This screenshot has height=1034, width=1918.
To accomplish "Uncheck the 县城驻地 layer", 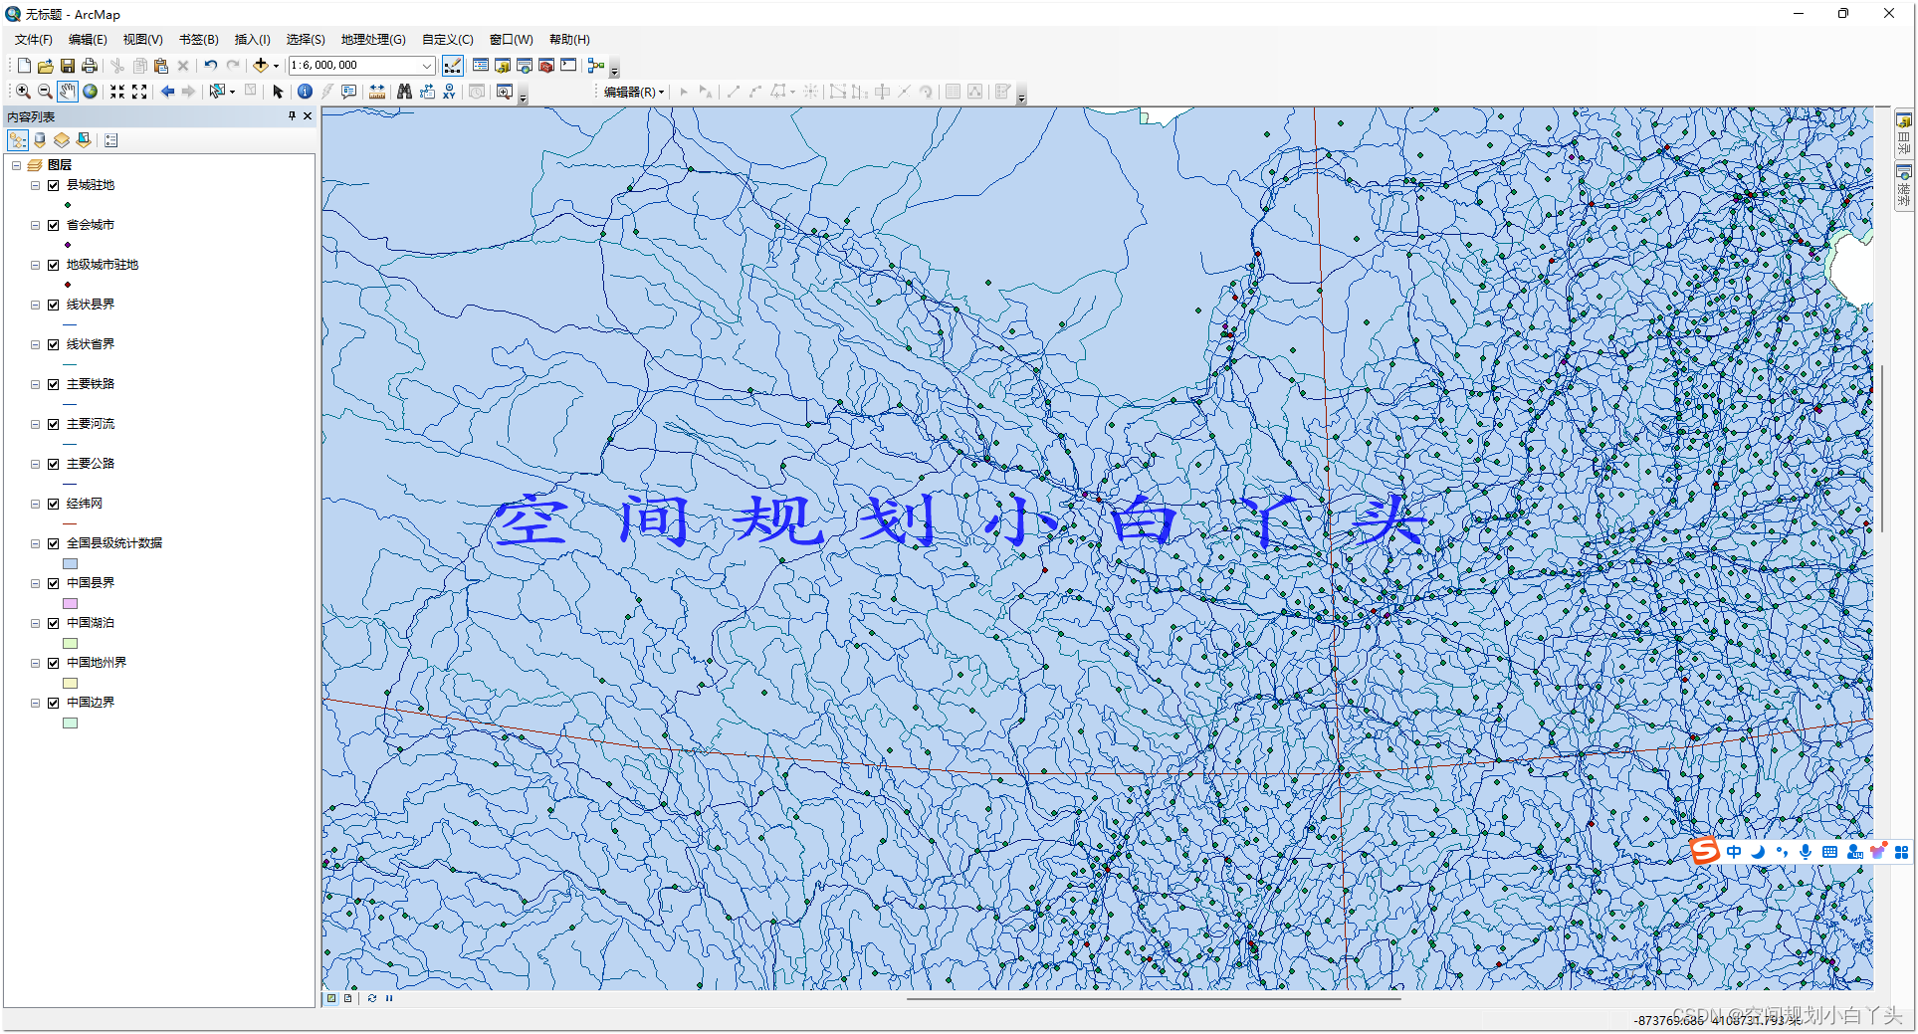I will pos(54,185).
